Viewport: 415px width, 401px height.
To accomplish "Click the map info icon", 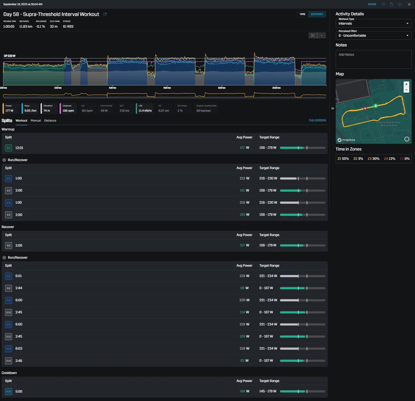I will coord(407,139).
